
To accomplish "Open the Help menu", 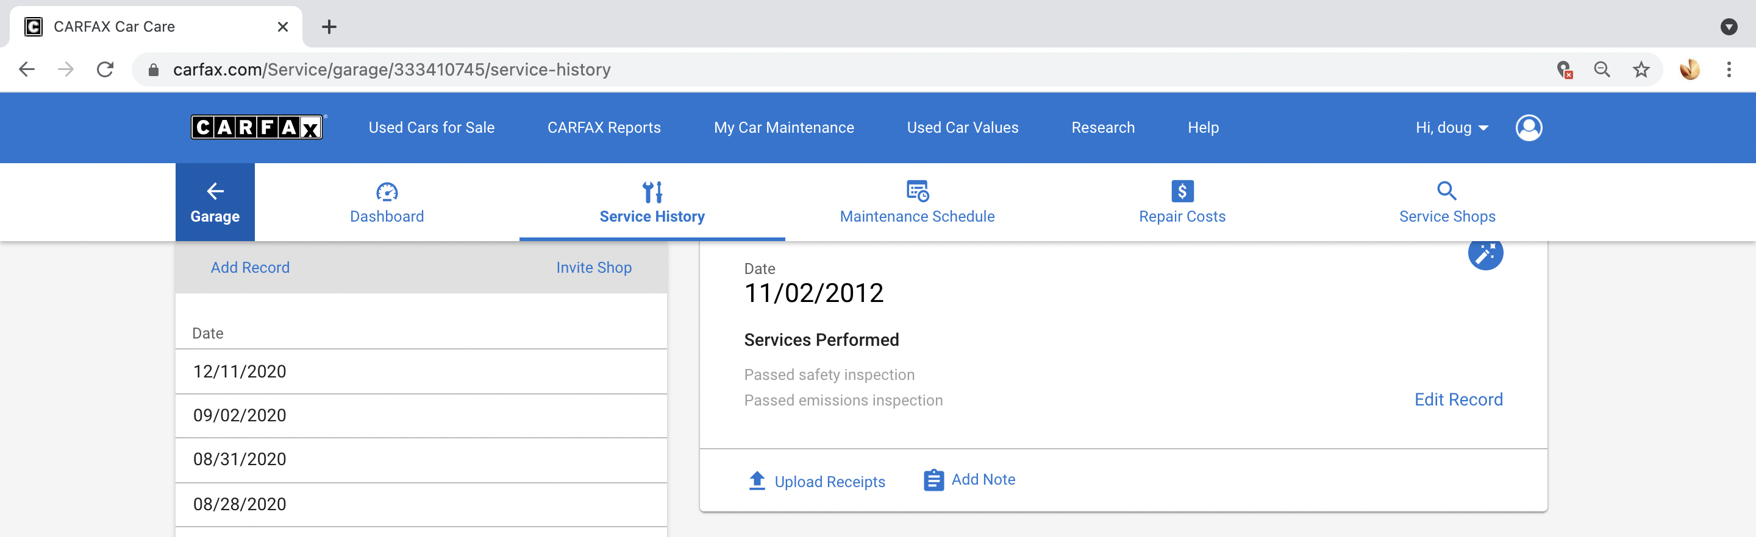I will [1203, 128].
